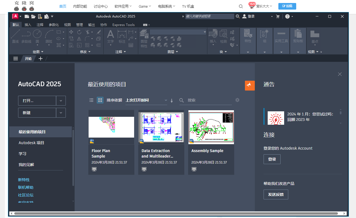This screenshot has width=356, height=218.
Task: Click the Block detect (检测) icon
Action: (x=224, y=36)
